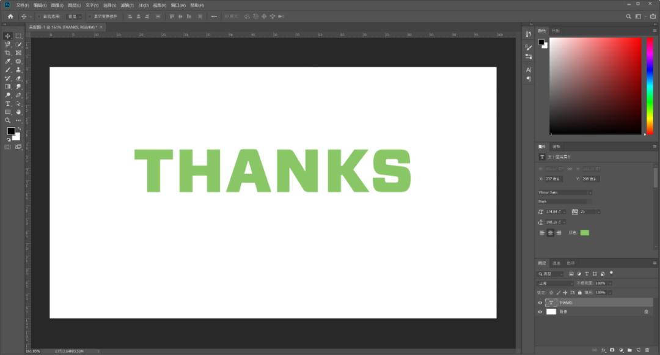This screenshot has height=355, width=660.
Task: Create a new layer group folder
Action: [x=629, y=350]
